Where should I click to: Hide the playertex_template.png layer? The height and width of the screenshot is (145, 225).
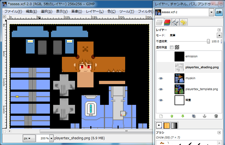(x=161, y=89)
